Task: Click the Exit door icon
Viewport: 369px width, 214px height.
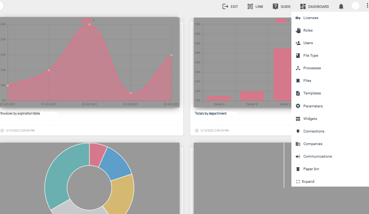Action: coord(225,6)
